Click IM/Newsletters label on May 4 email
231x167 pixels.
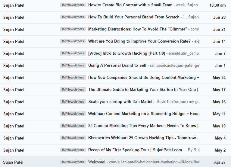[x=73, y=138]
